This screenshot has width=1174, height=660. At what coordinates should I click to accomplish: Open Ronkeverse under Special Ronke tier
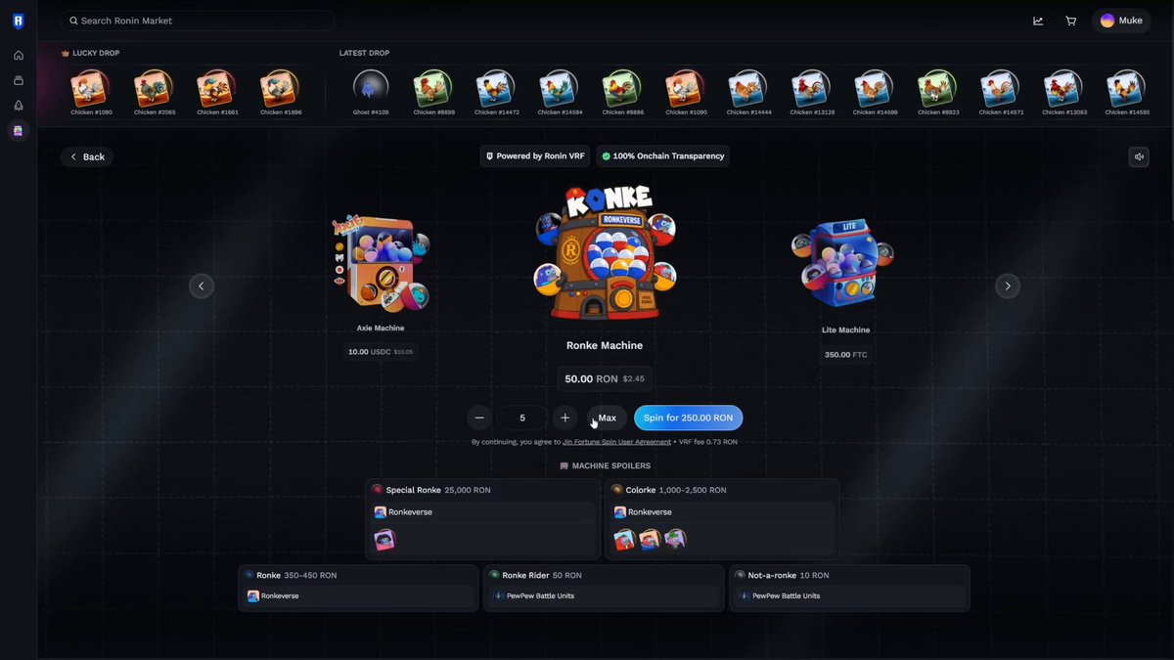pyautogui.click(x=483, y=512)
